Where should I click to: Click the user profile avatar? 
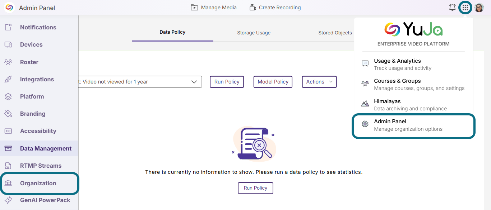479,8
